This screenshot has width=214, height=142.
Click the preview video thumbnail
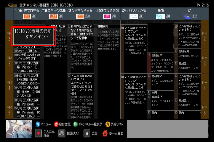[x=19, y=129]
